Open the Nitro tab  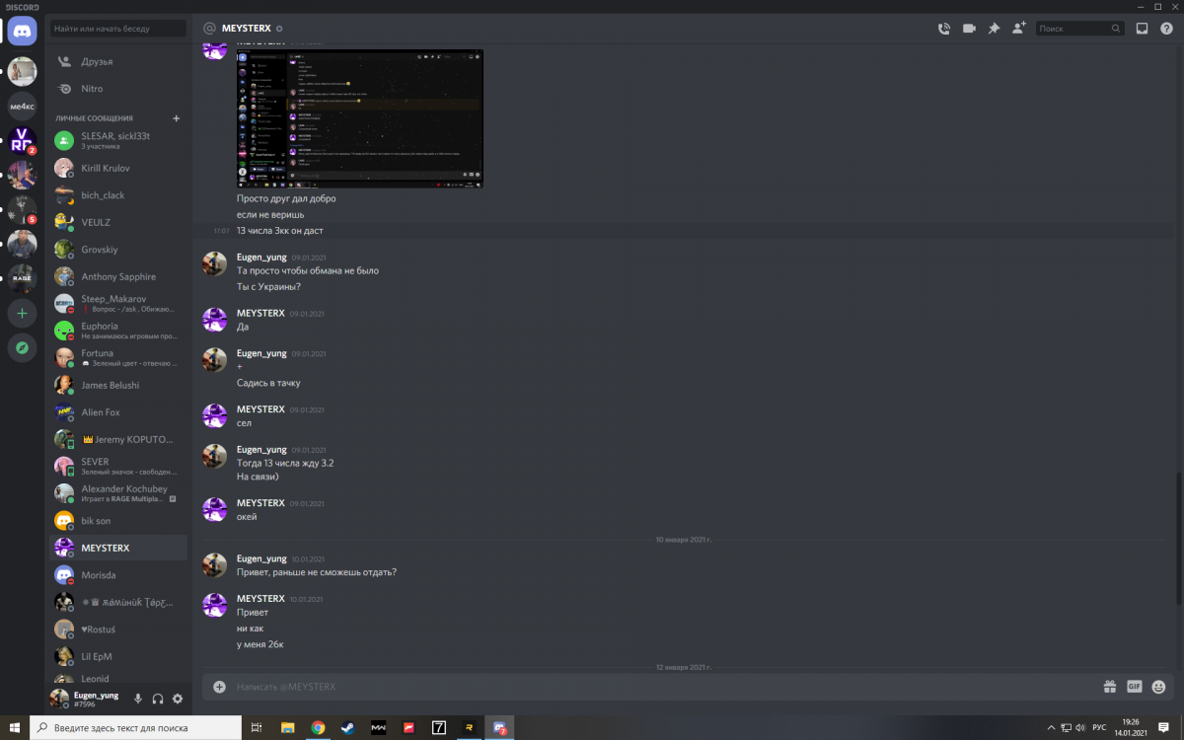tap(92, 89)
